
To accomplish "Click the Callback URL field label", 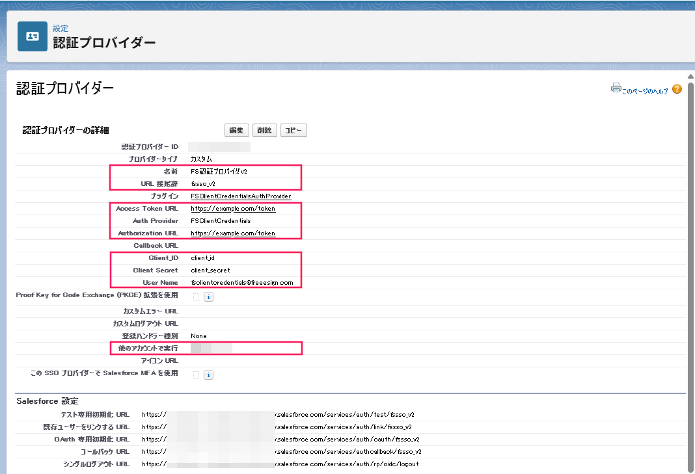I will [x=156, y=245].
